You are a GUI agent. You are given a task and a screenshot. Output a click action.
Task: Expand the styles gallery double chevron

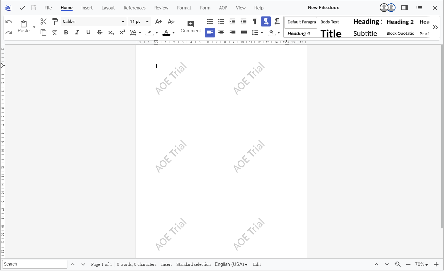tap(435, 27)
